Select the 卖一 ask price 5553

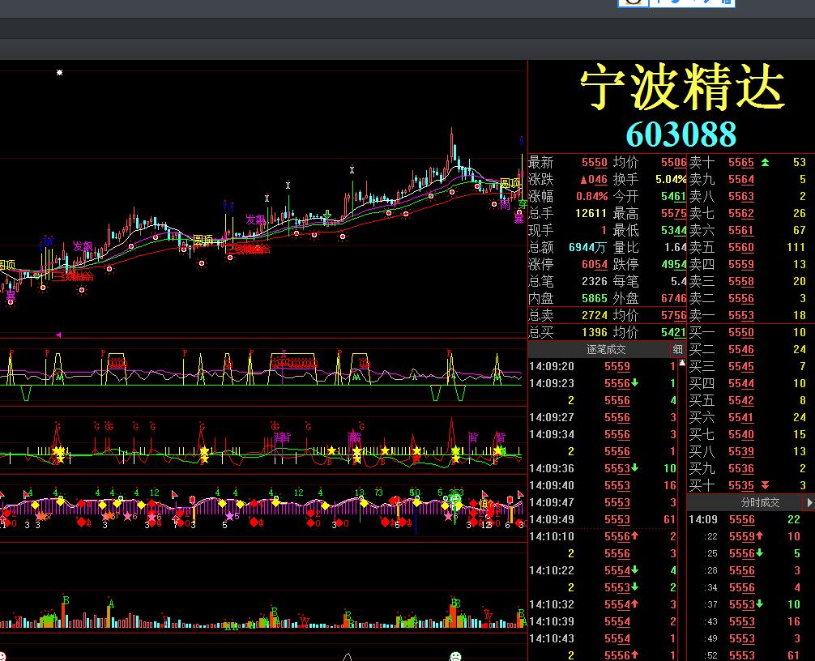740,315
